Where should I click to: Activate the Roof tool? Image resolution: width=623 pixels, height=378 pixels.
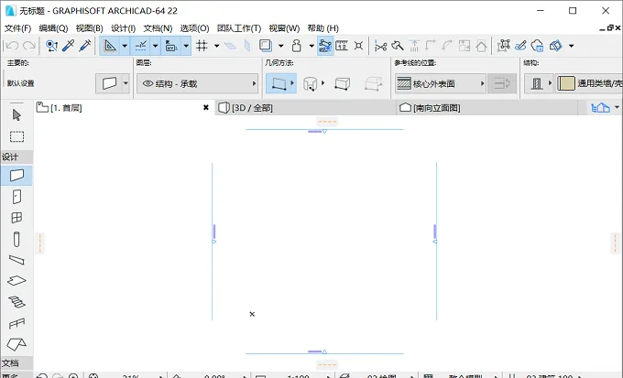coord(16,344)
